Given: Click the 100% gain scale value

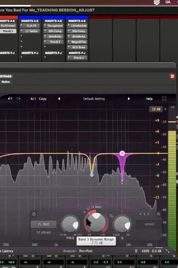Looking at the screenshot, I should [145, 251].
